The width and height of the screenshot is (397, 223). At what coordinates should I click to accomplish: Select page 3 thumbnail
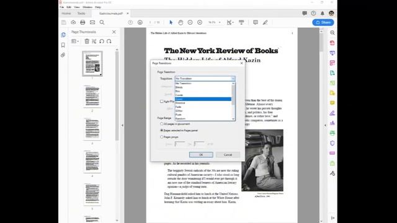click(x=92, y=129)
